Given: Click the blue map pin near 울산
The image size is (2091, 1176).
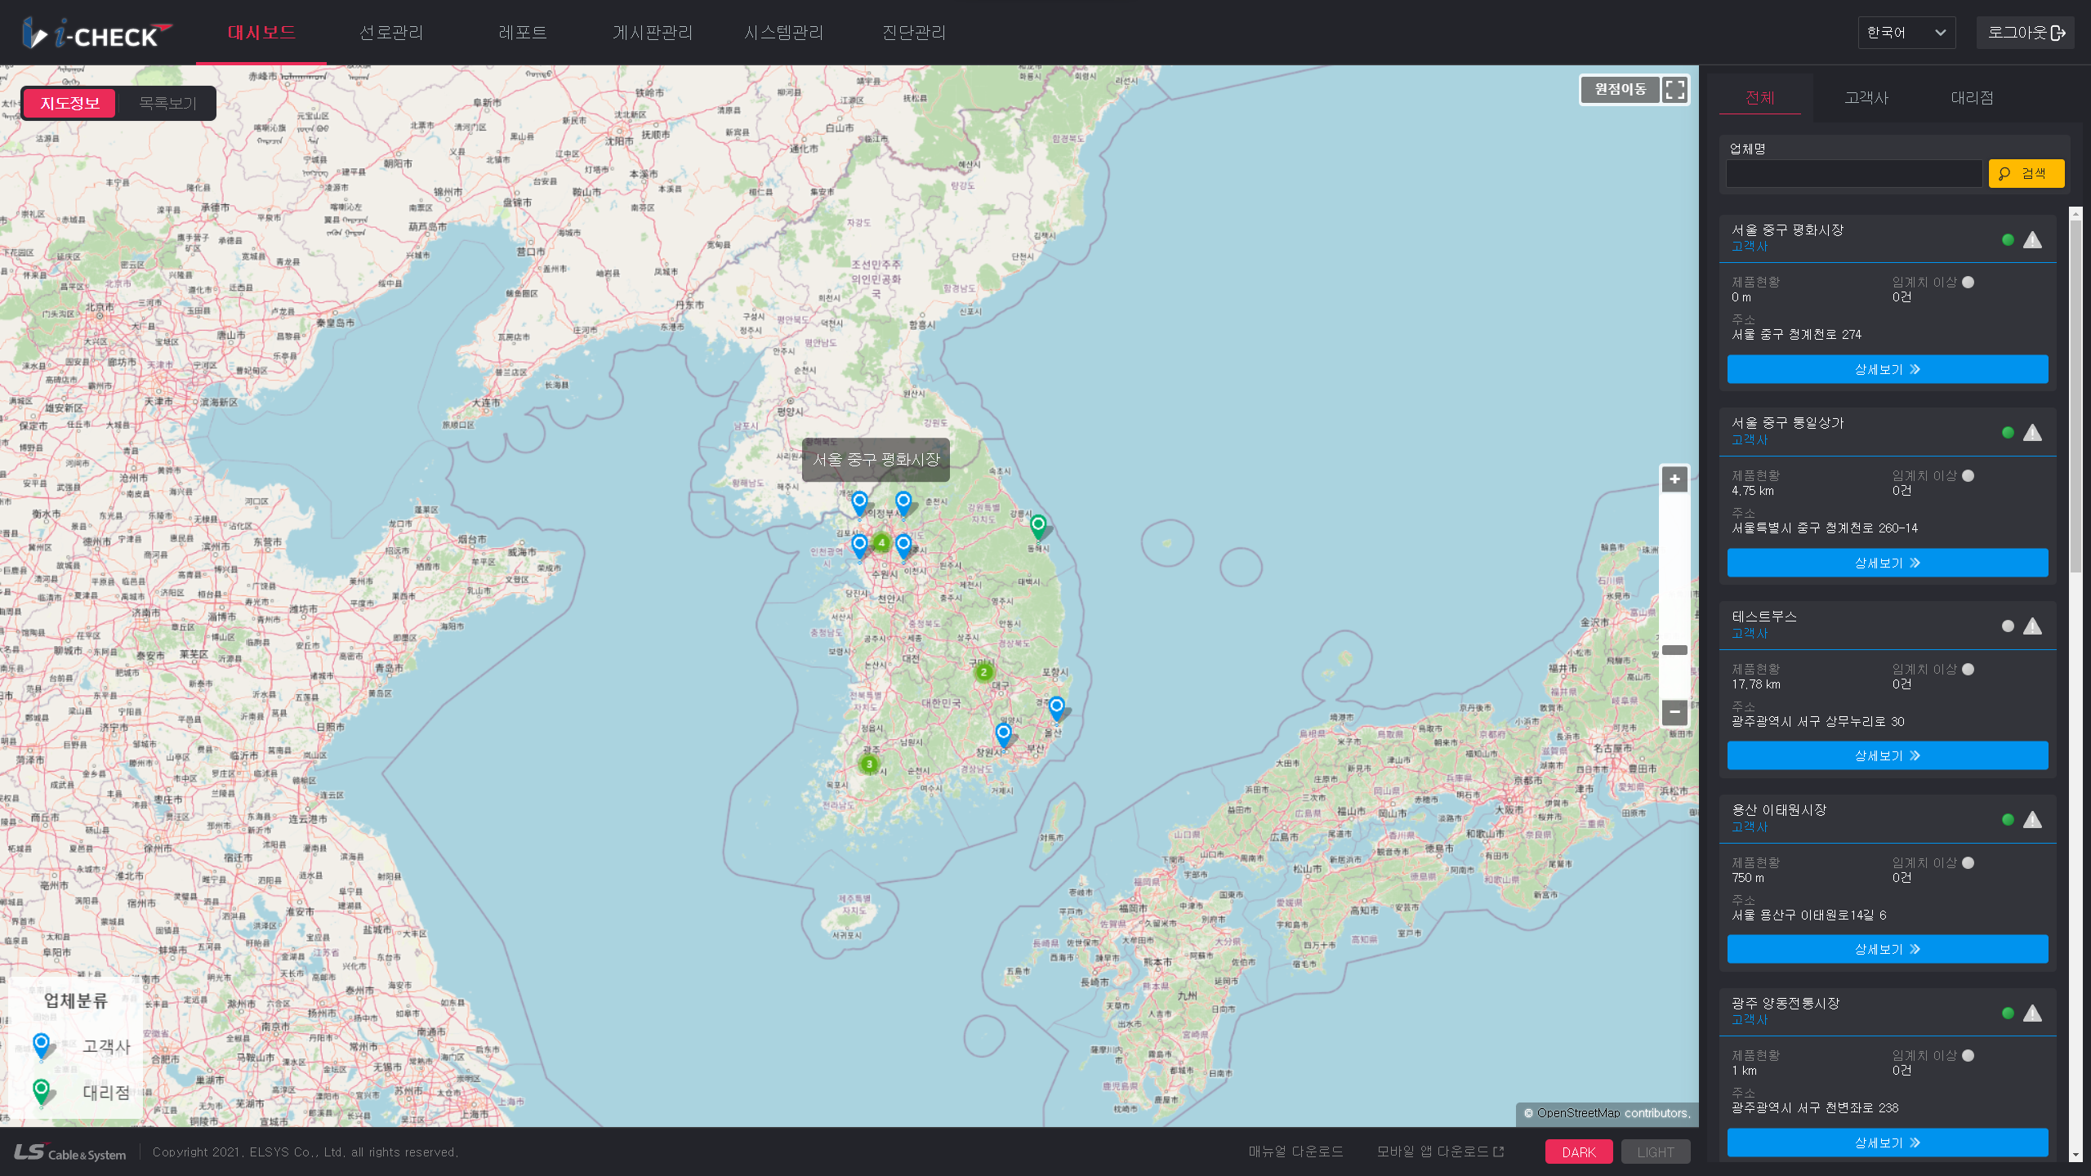Looking at the screenshot, I should (x=1056, y=708).
